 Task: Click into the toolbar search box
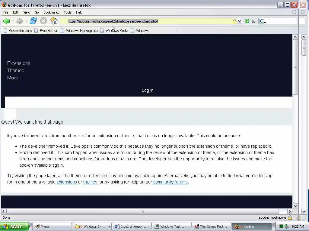[x=281, y=21]
